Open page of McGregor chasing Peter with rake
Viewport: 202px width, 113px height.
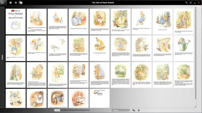[x=58, y=48]
